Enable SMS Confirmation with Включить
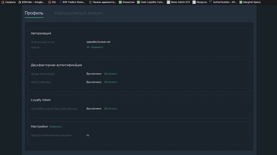Viewport: 277px width, 155px height. tap(111, 82)
